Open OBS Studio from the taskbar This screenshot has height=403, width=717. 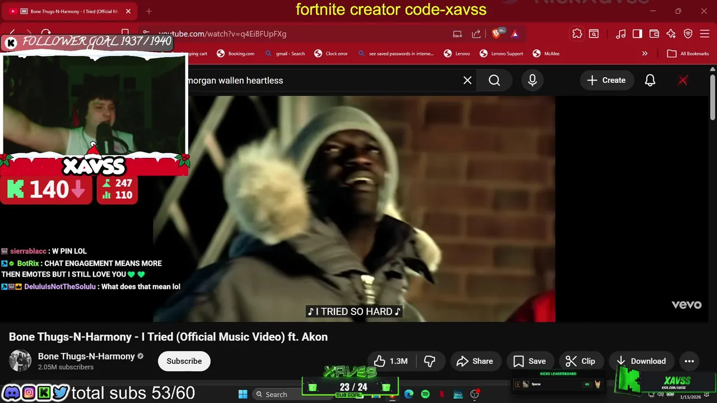[475, 394]
